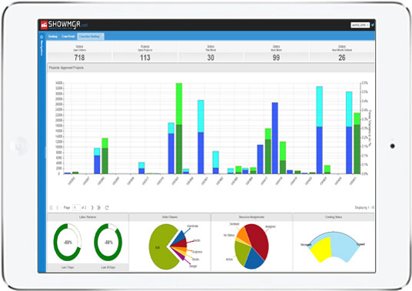The width and height of the screenshot is (412, 291).
Task: Select the Wardrobe slice label
Action: (x=192, y=227)
